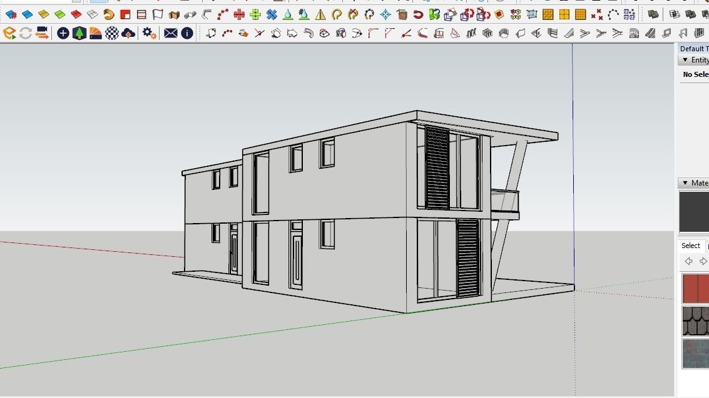Click the blue X cross icon

pos(272,14)
